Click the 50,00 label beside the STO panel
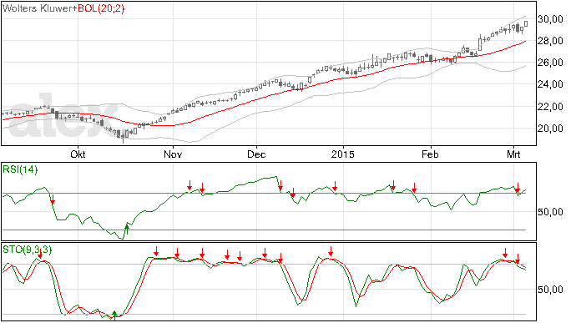The image size is (576, 323). click(550, 290)
